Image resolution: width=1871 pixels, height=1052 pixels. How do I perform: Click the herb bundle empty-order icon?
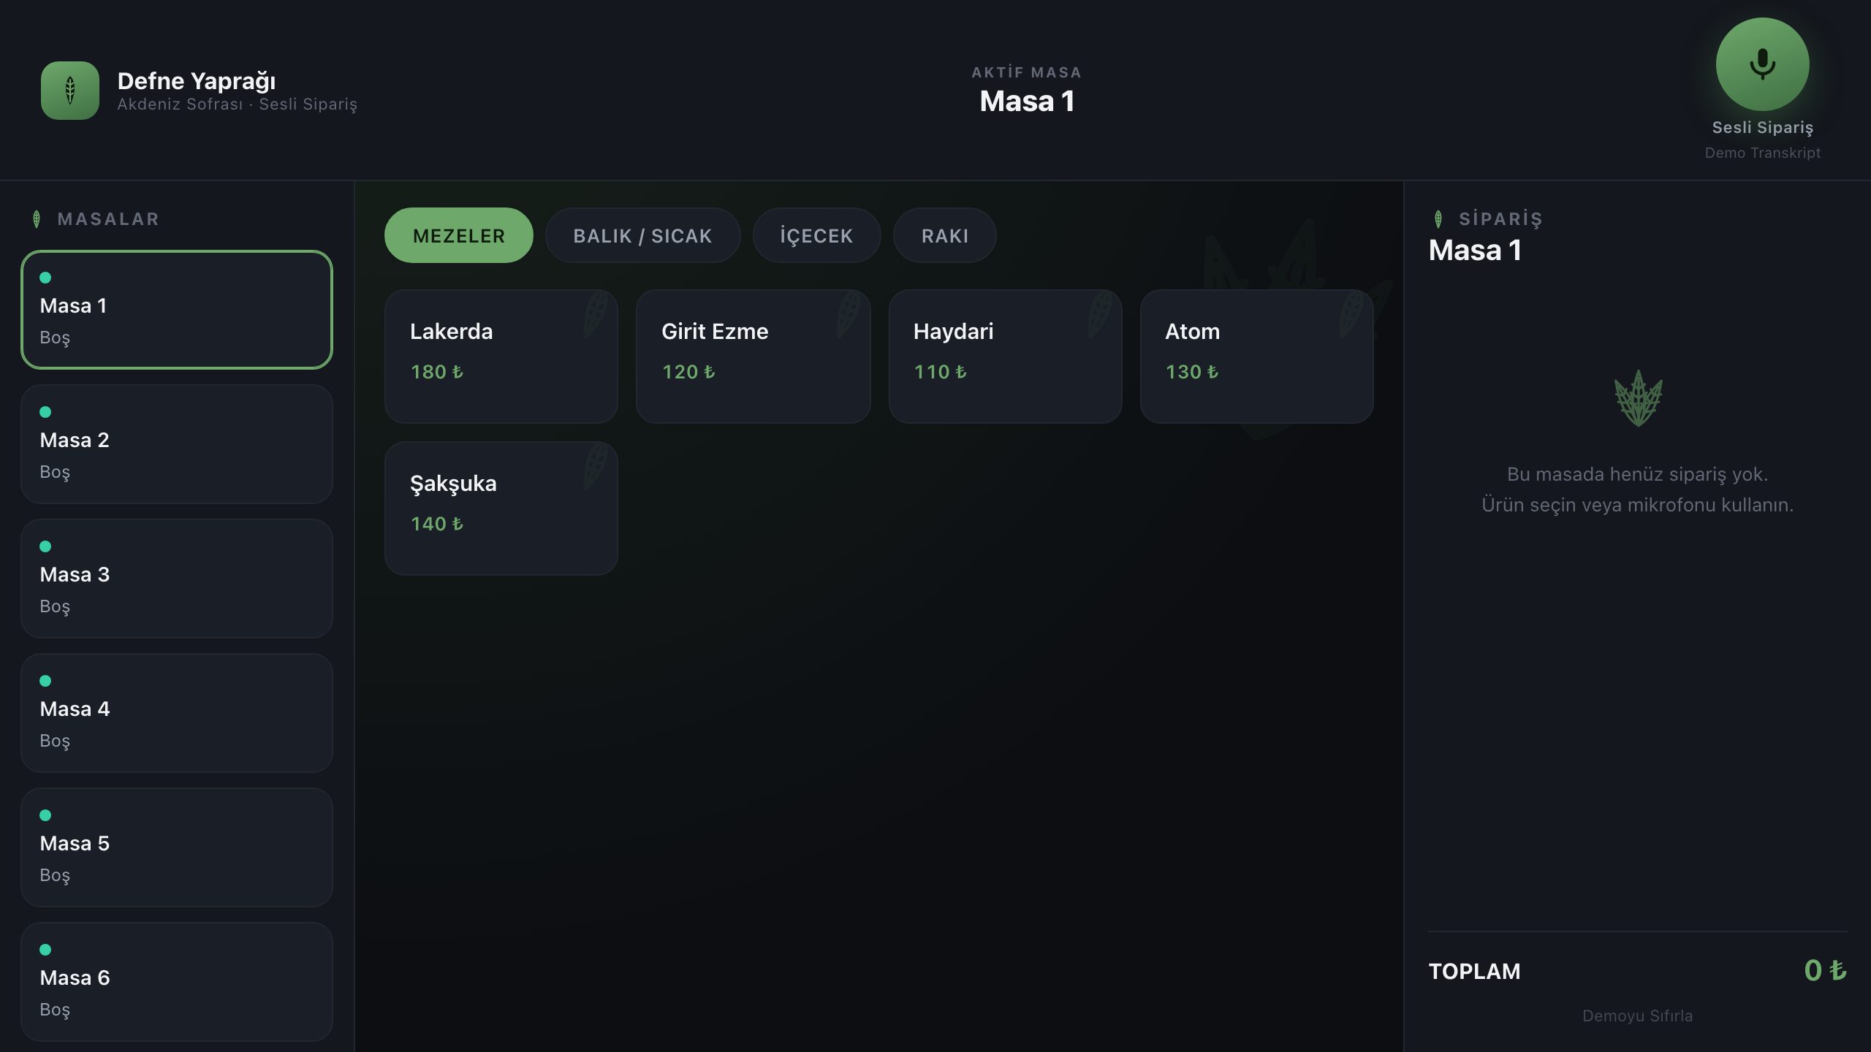point(1638,399)
